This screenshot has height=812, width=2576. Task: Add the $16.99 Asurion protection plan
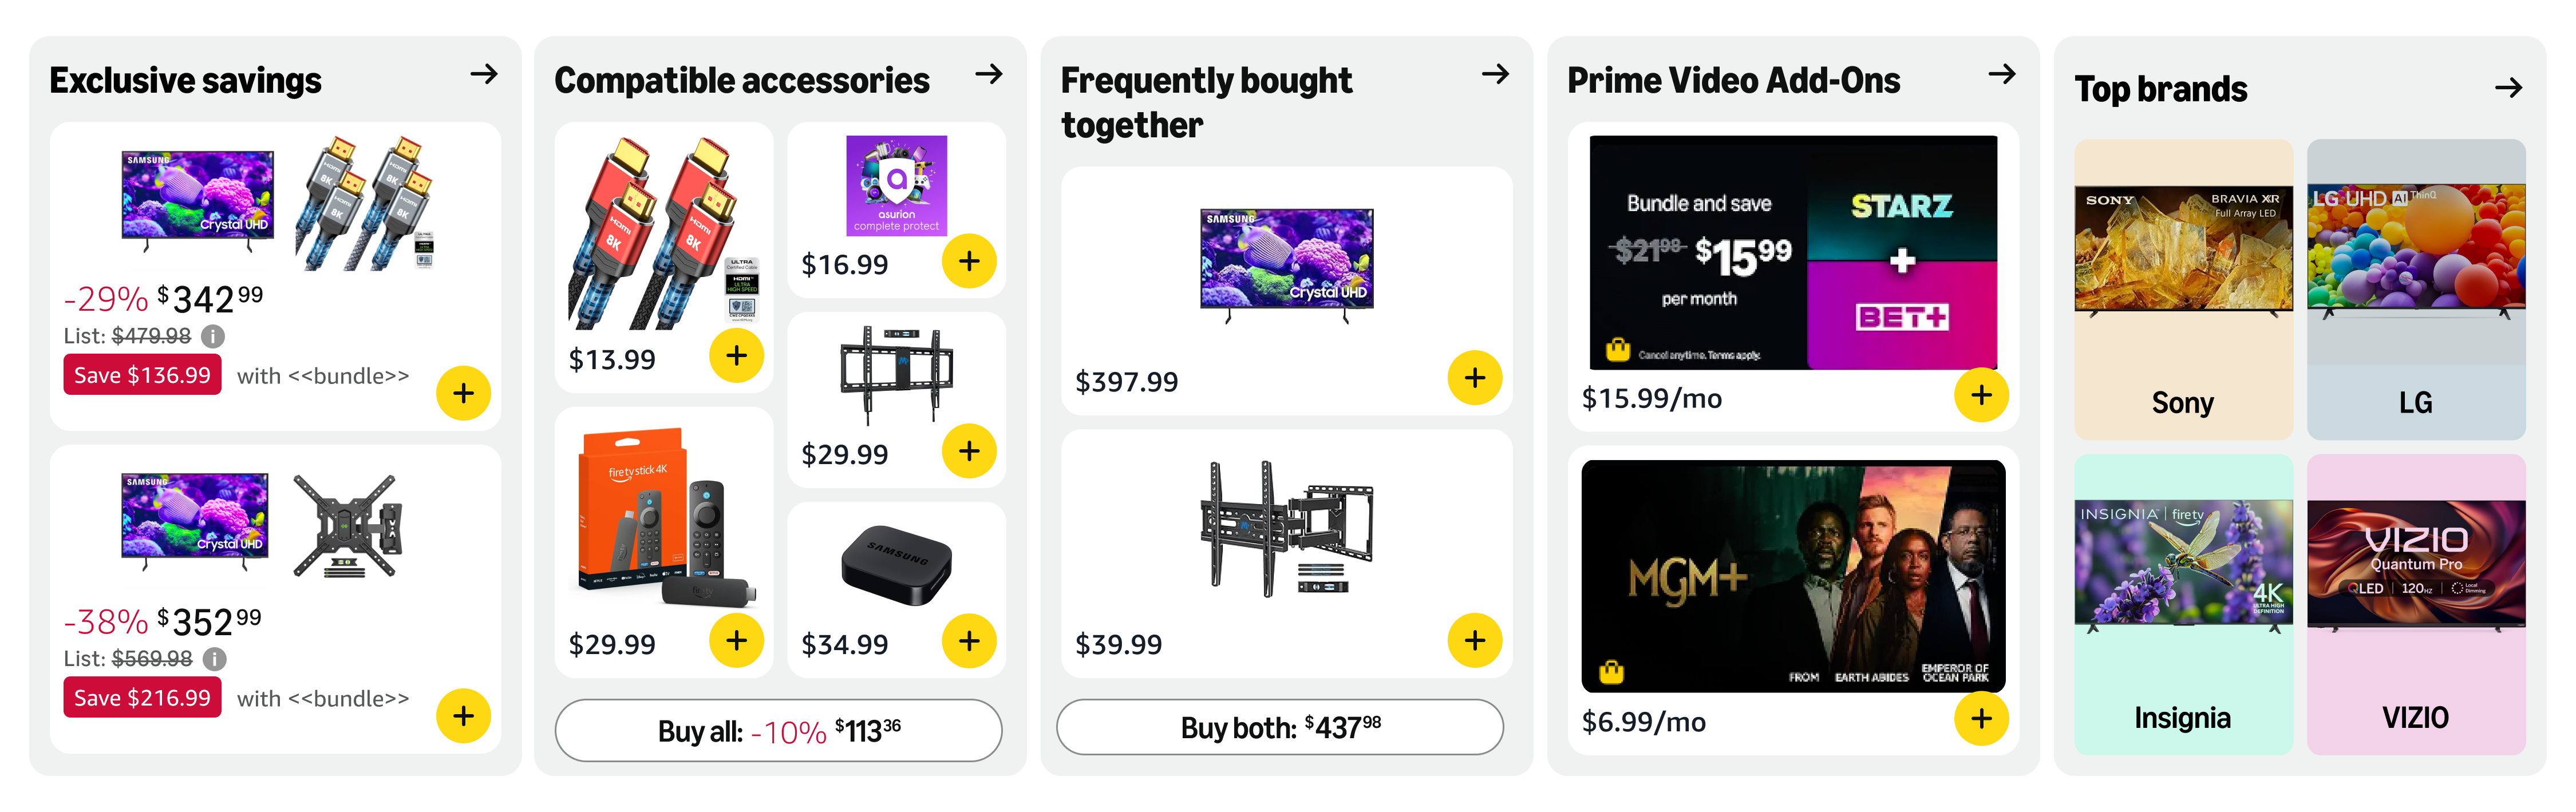(x=969, y=261)
